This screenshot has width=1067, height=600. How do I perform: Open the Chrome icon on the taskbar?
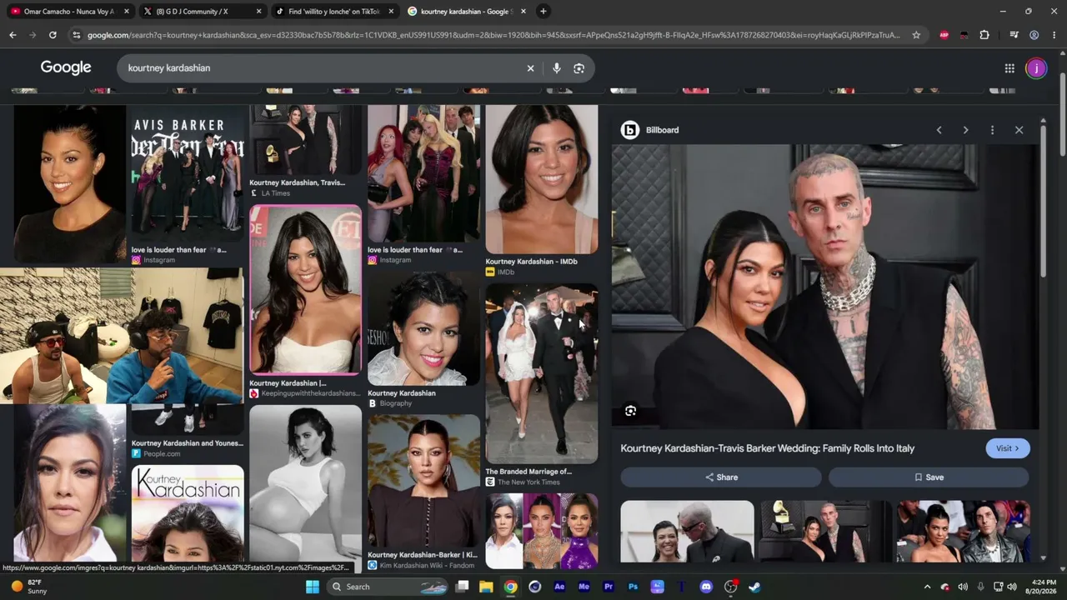(510, 587)
